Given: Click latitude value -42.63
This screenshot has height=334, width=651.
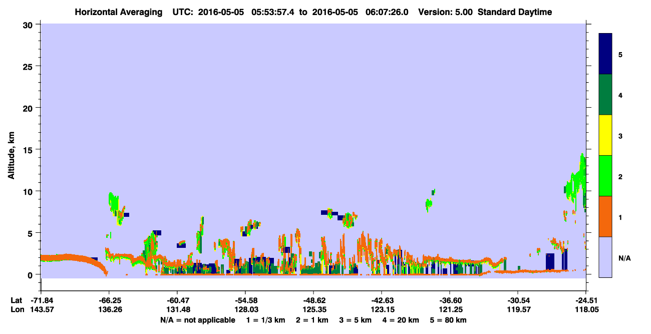Looking at the screenshot, I should point(382,300).
